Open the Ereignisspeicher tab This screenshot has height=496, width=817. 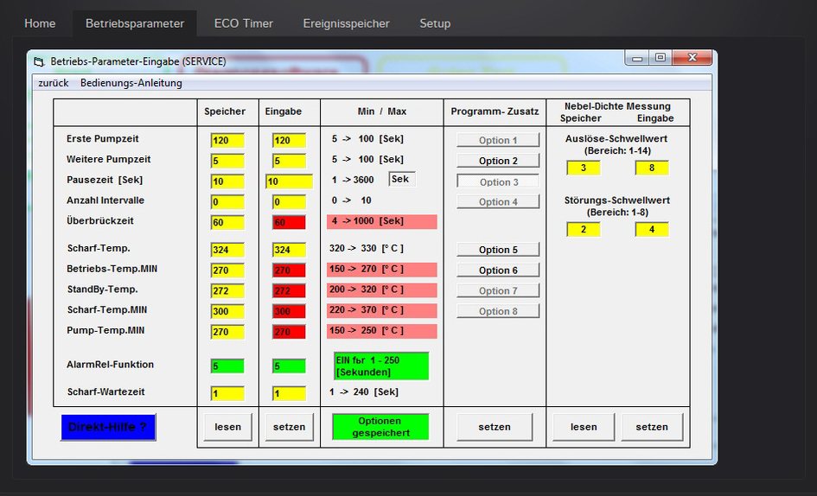click(346, 23)
